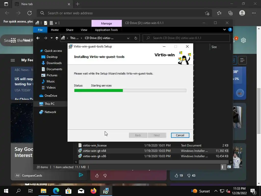Select This PC in navigation pane

pyautogui.click(x=49, y=104)
